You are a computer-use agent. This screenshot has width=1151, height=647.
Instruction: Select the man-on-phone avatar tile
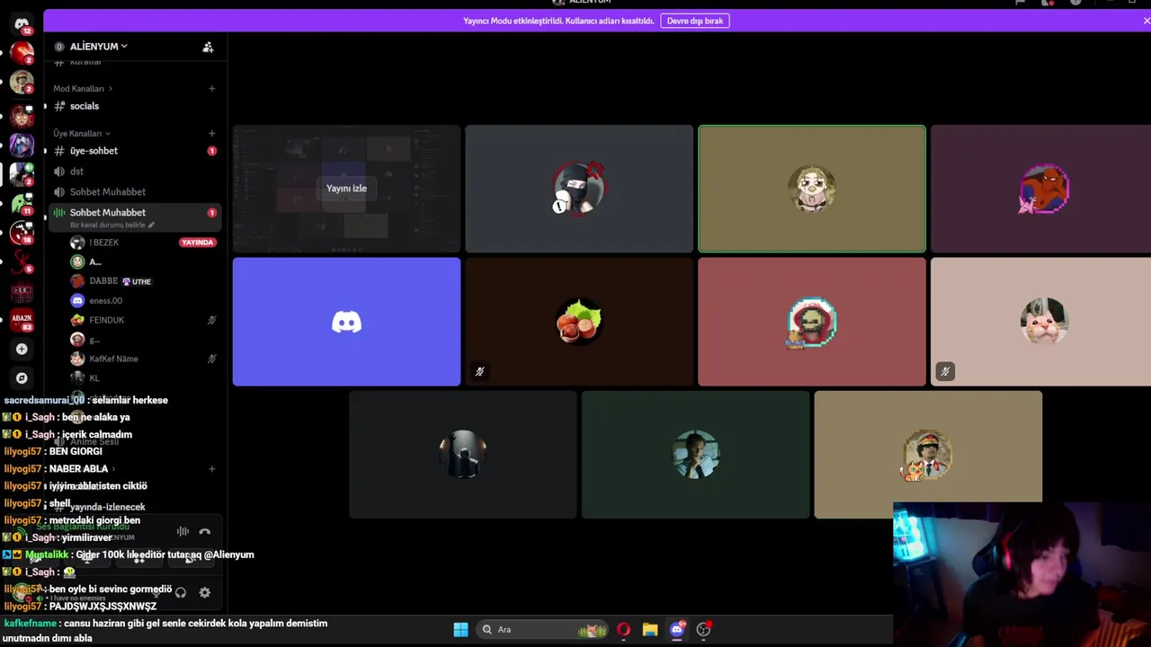(x=695, y=455)
